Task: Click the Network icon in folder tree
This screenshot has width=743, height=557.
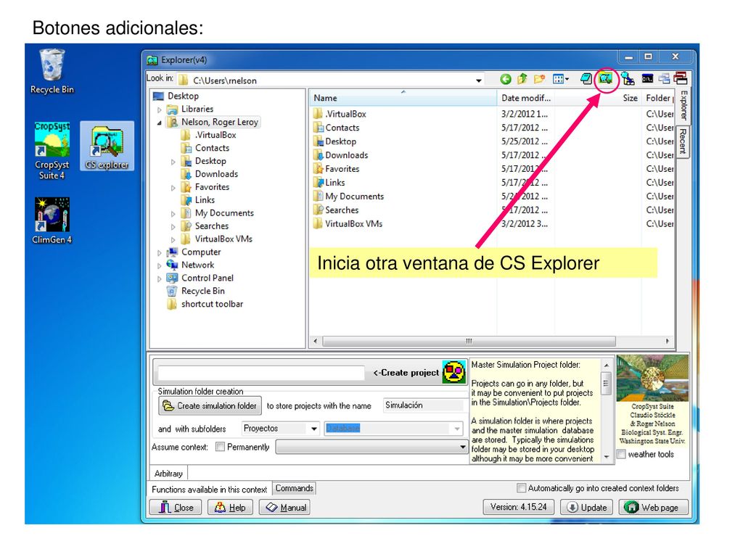Action: (173, 265)
